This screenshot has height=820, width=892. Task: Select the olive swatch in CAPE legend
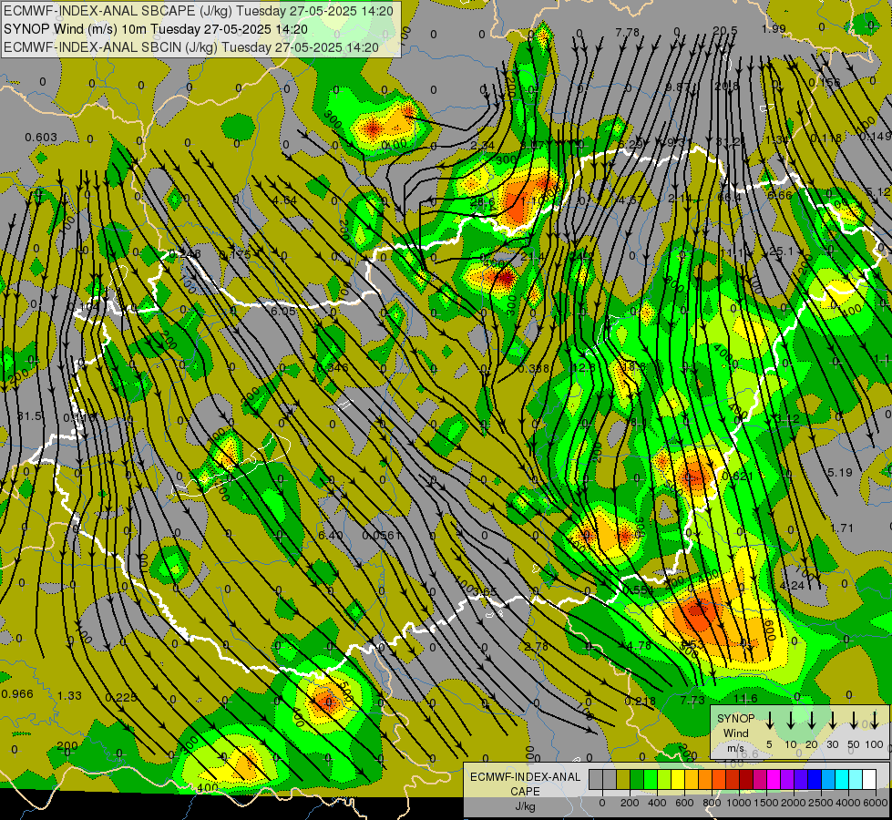click(x=623, y=779)
